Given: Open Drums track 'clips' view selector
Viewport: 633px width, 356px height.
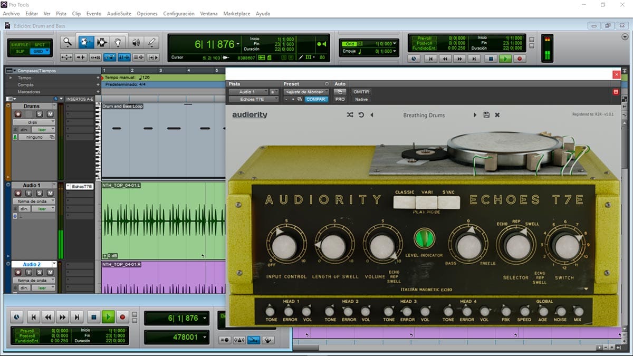Looking at the screenshot, I should click(x=33, y=122).
